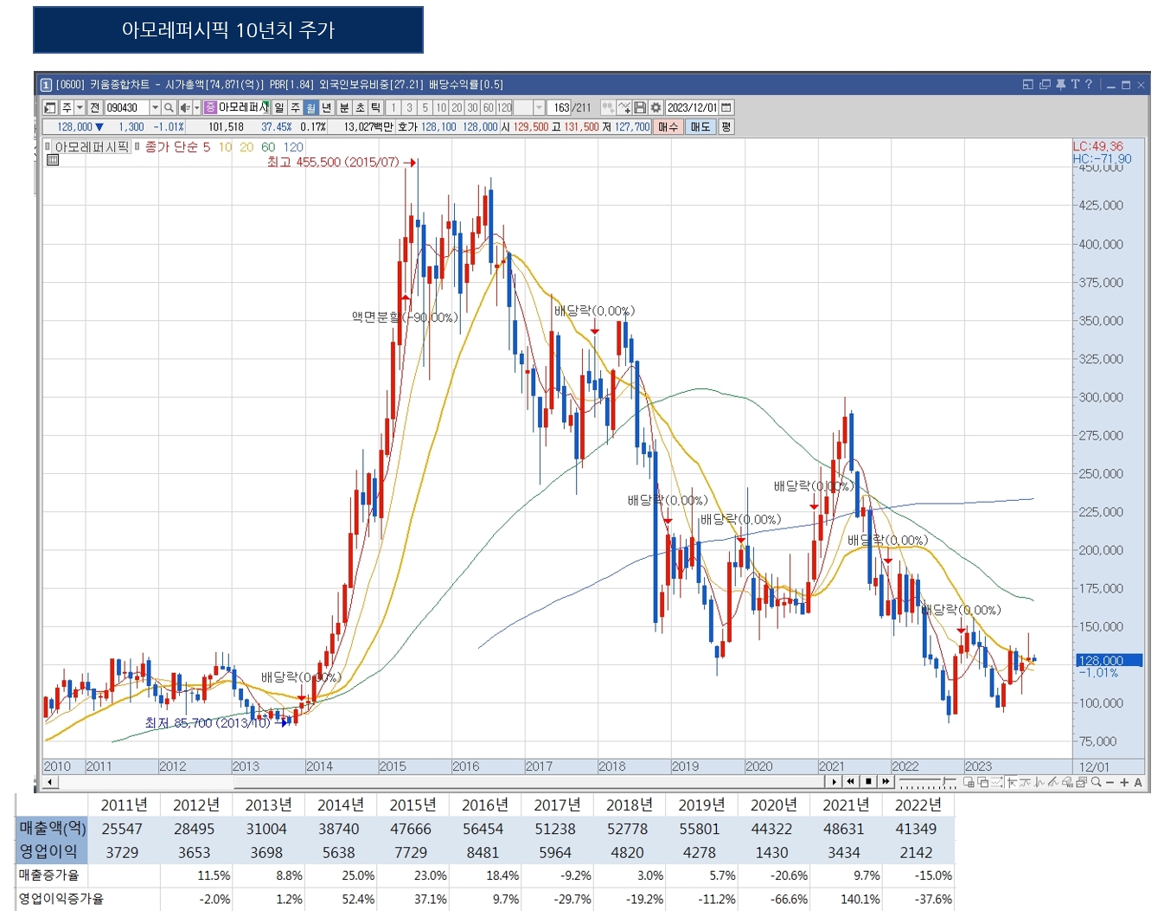Select the 3 interval button

pyautogui.click(x=409, y=107)
